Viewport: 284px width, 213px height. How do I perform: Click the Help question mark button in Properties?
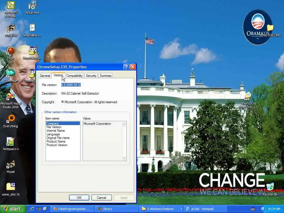tap(126, 67)
